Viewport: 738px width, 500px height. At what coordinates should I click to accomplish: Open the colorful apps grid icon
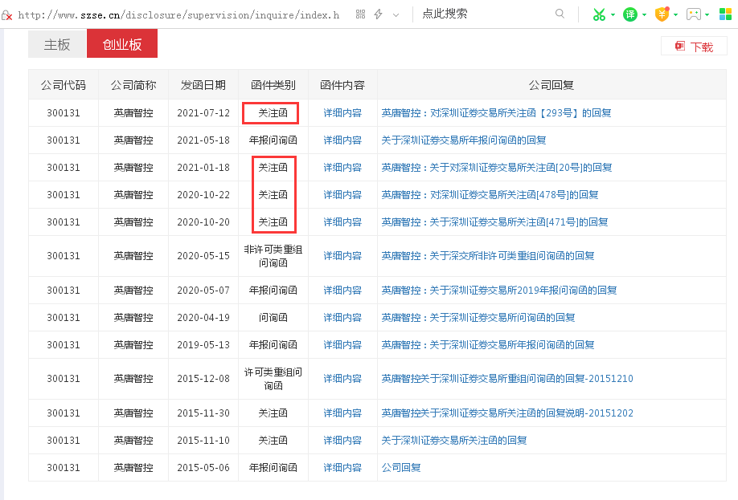[725, 14]
